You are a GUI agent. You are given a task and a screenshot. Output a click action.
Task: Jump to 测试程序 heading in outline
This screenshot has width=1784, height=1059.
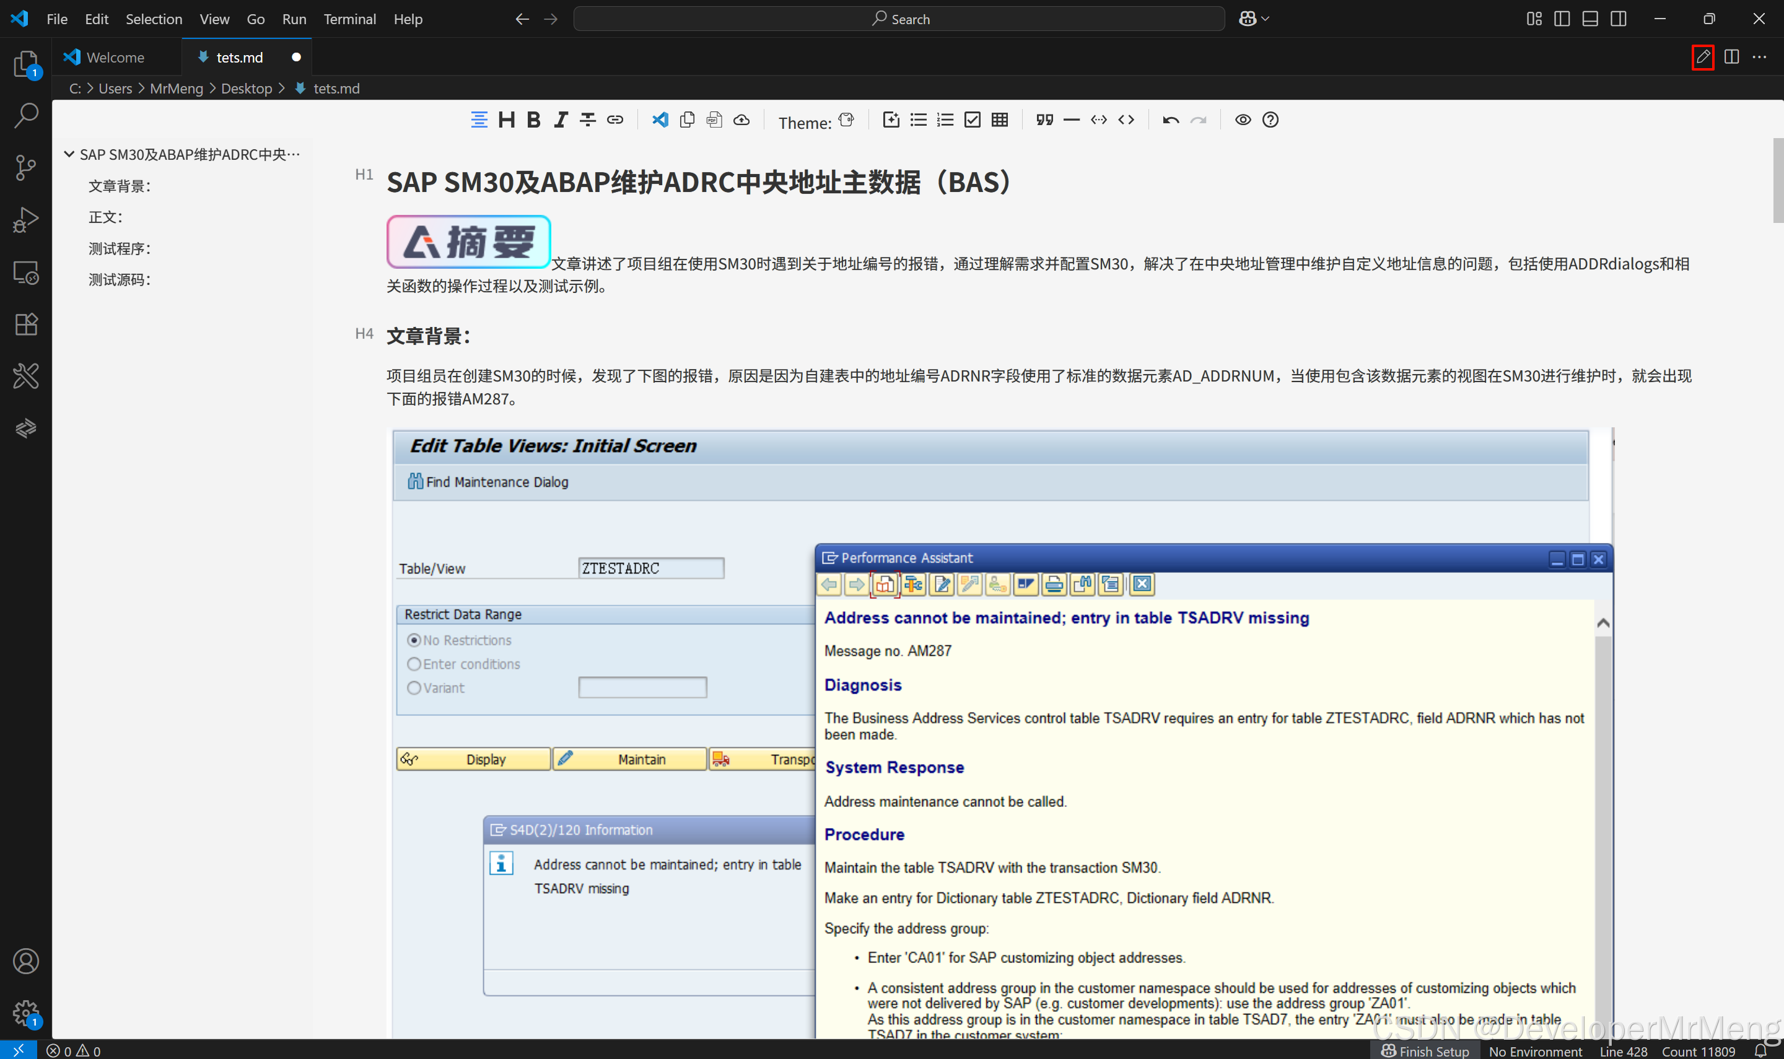119,248
